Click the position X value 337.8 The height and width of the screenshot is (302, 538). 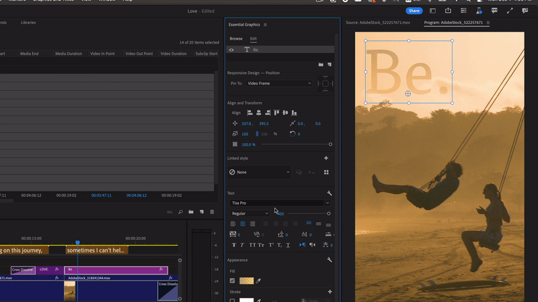pyautogui.click(x=246, y=123)
